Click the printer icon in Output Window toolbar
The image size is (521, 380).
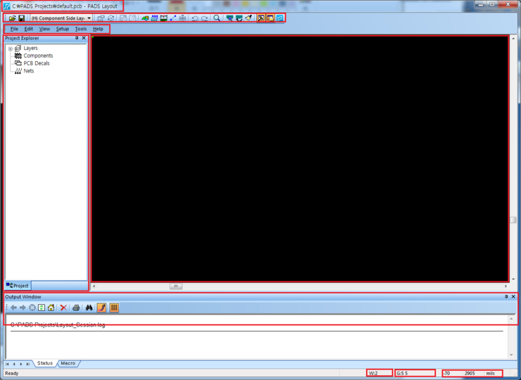pyautogui.click(x=76, y=308)
